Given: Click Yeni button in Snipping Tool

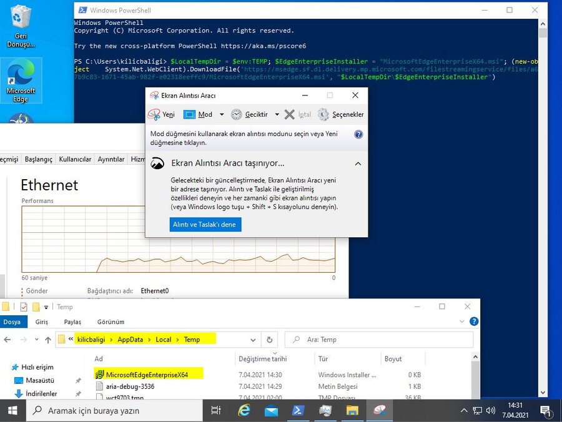Looking at the screenshot, I should (162, 114).
